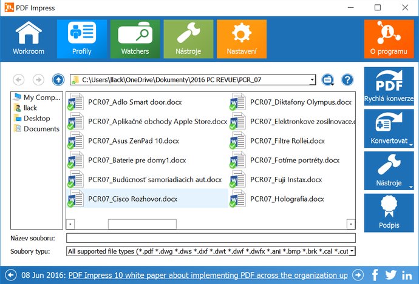419x284 pixels.
Task: Expand the folder path dropdown
Action: tap(312, 80)
